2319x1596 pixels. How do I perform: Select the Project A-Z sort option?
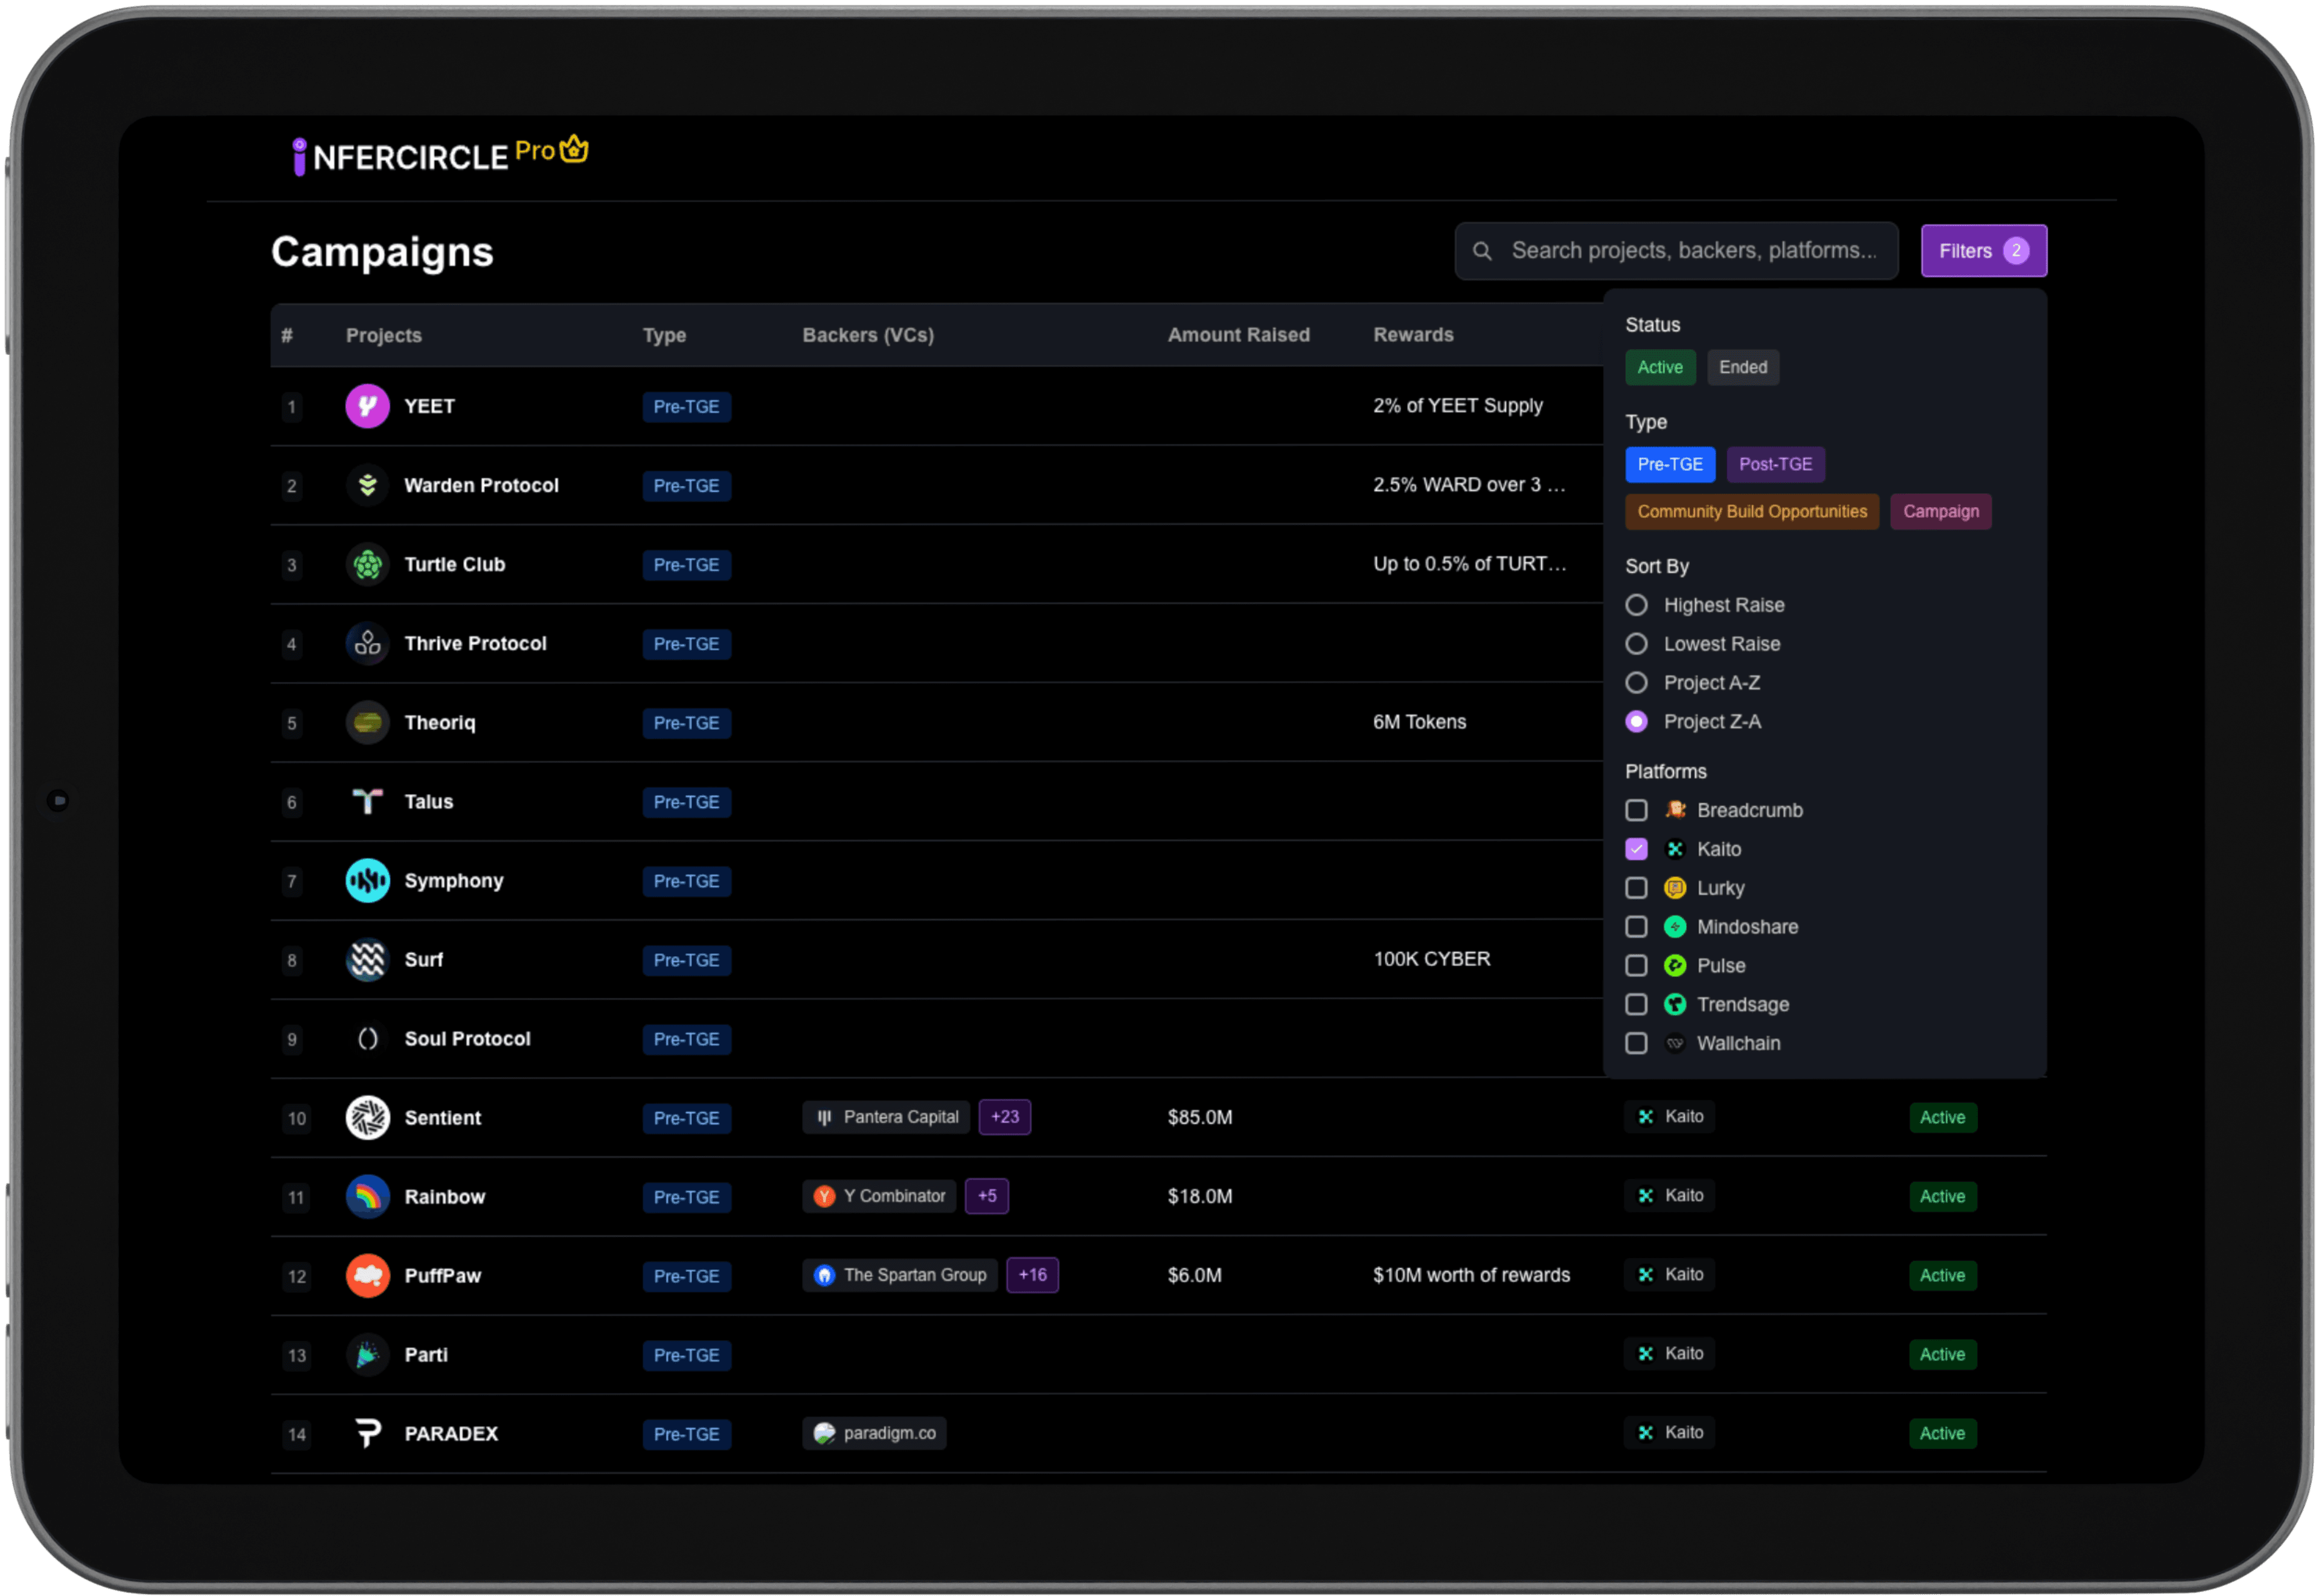[1637, 683]
